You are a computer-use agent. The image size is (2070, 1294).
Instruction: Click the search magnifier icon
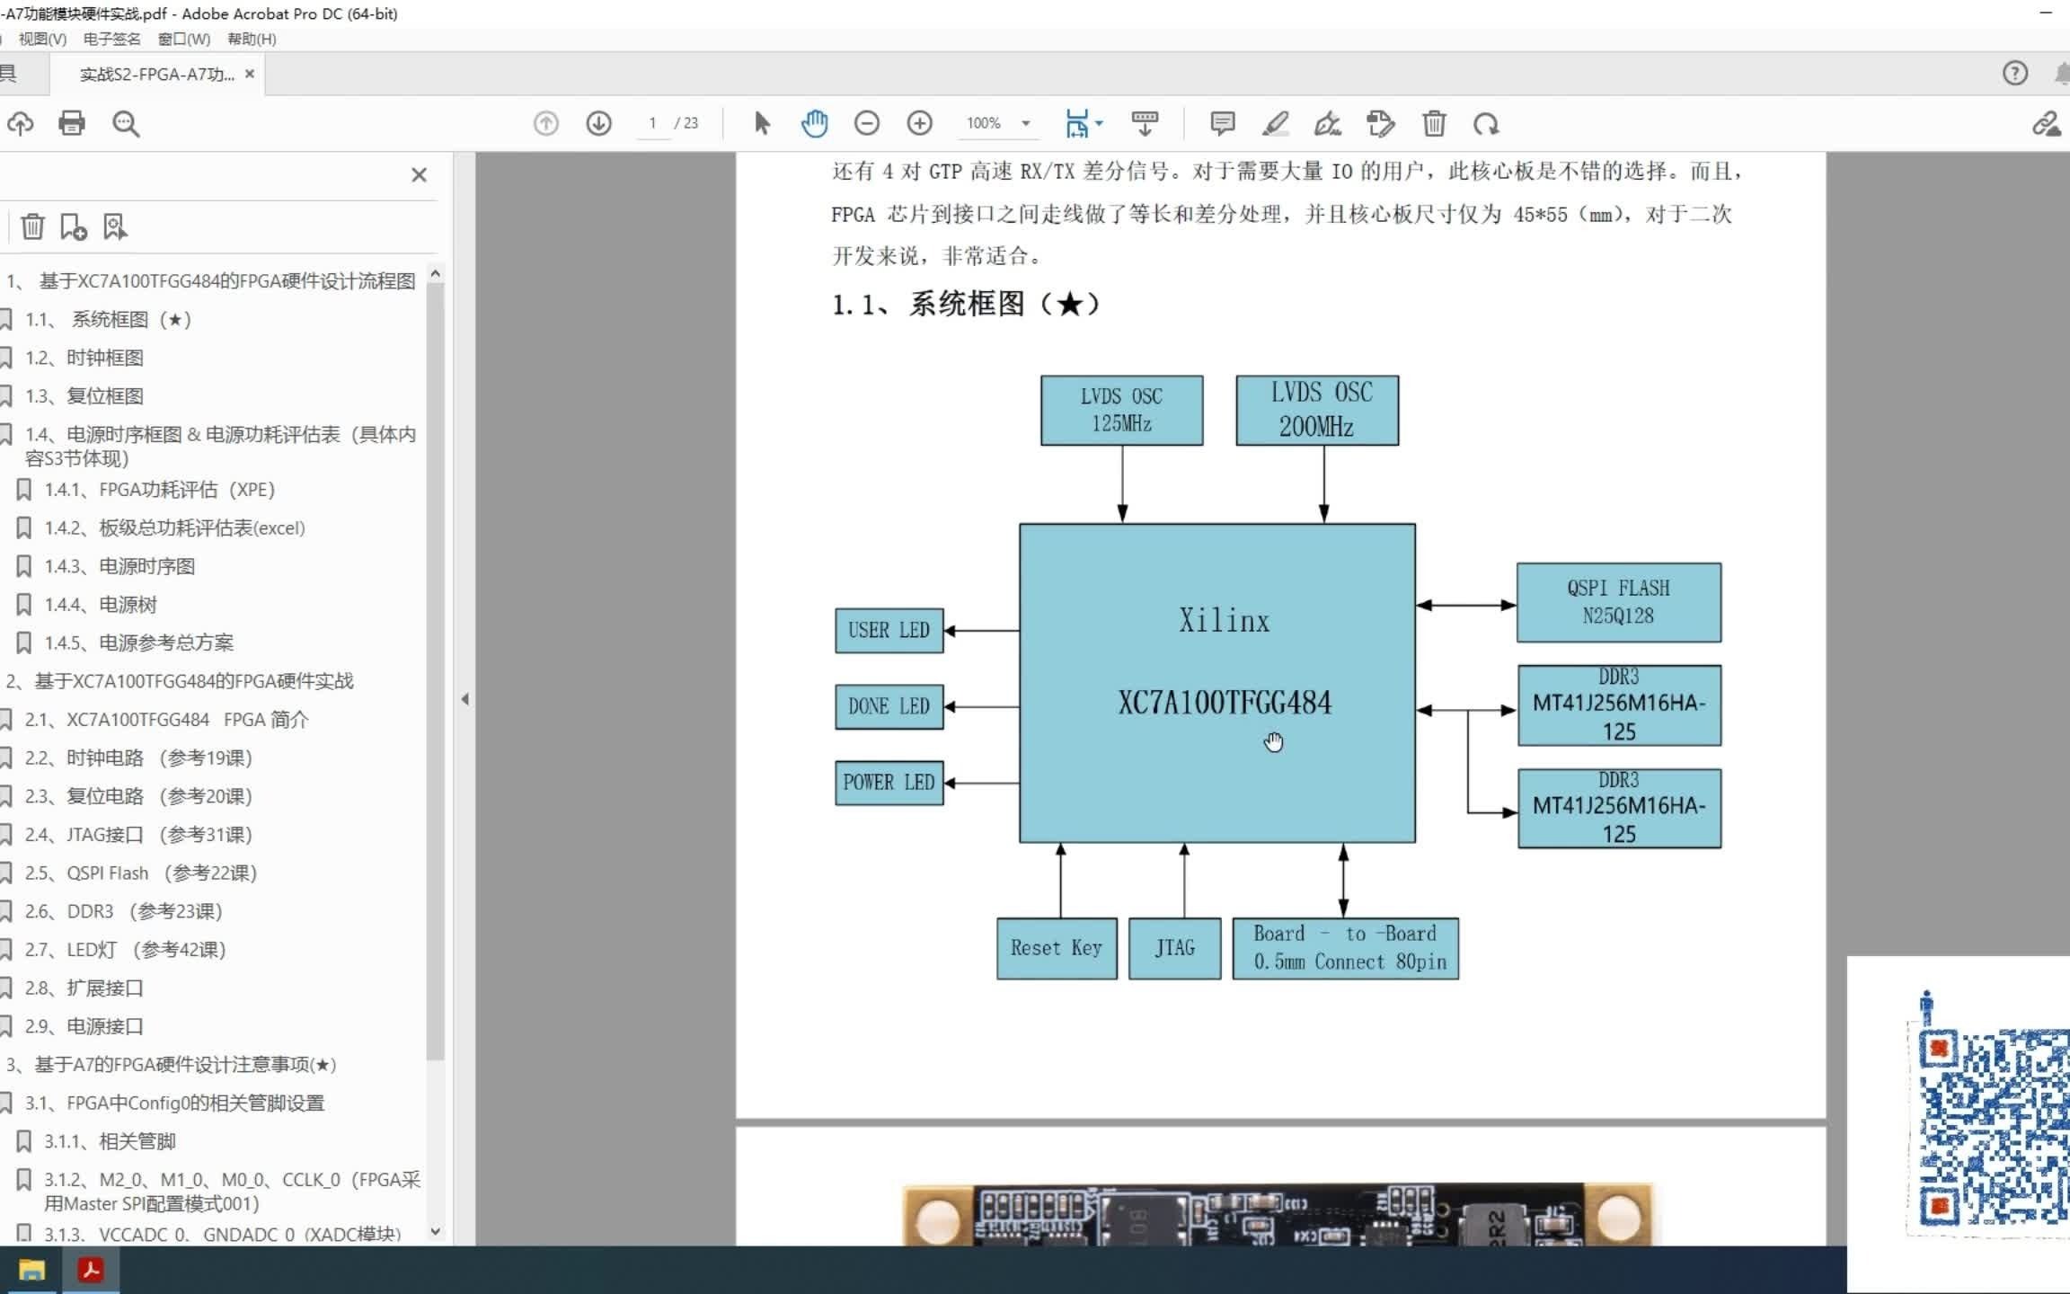(x=126, y=123)
